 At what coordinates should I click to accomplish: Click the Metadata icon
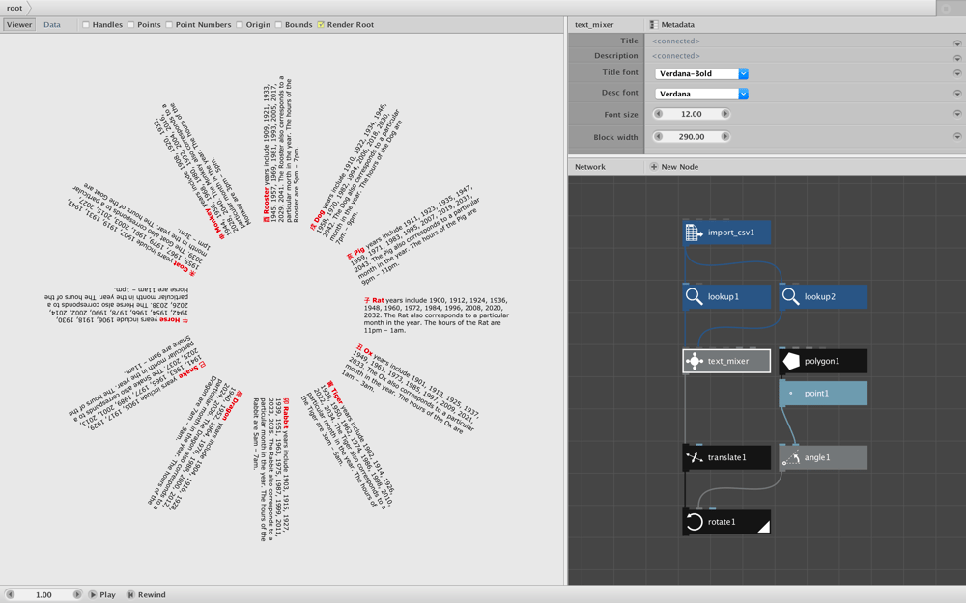(x=654, y=25)
